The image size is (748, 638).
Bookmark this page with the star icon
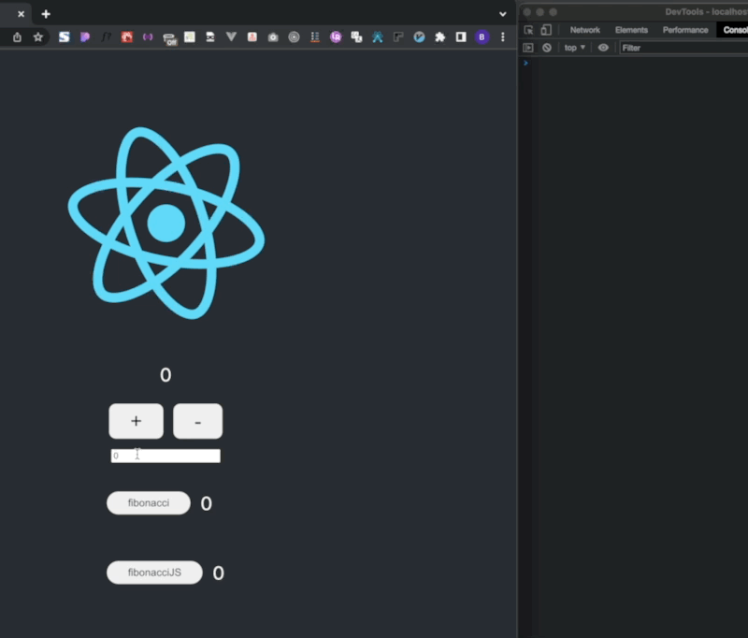click(x=38, y=37)
